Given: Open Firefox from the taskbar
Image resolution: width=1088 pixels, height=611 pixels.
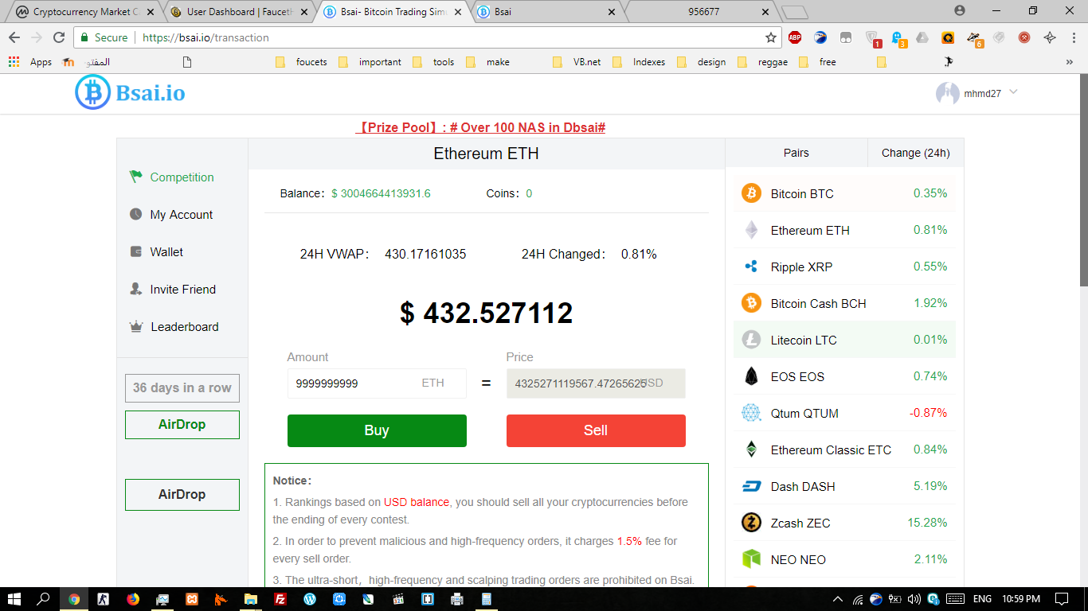Looking at the screenshot, I should tap(133, 599).
